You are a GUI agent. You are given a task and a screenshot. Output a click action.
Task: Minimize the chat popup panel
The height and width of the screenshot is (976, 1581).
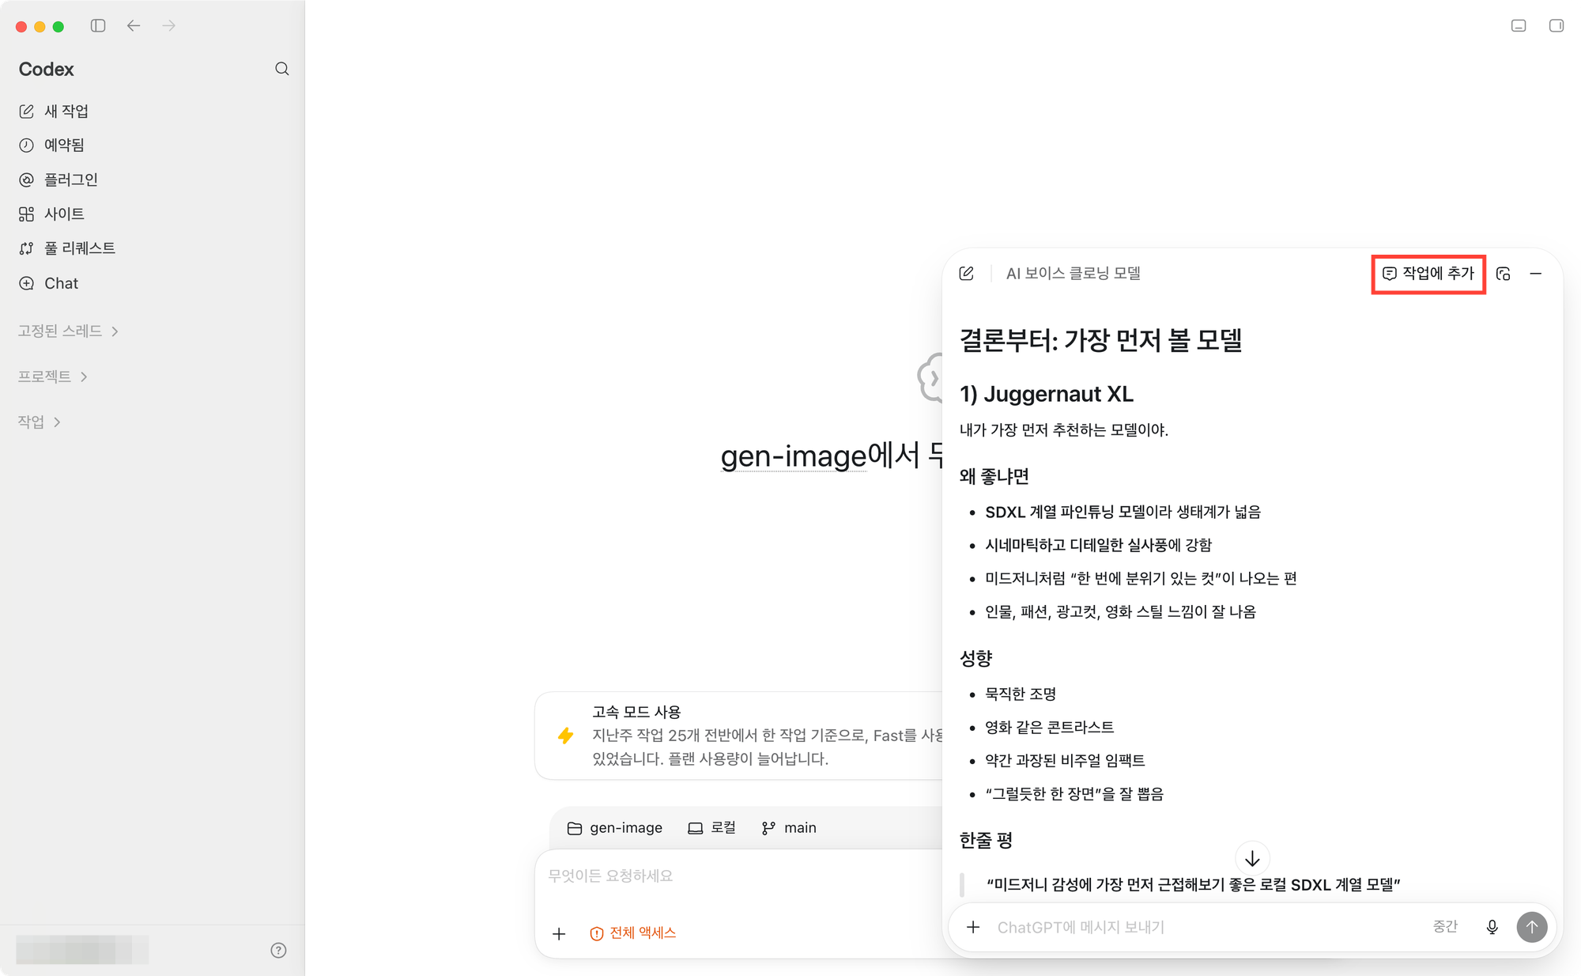pos(1536,274)
